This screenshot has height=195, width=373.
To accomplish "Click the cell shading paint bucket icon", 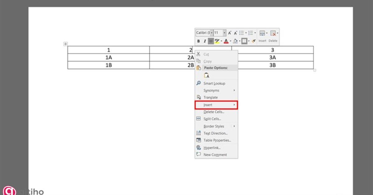I will pyautogui.click(x=235, y=41).
